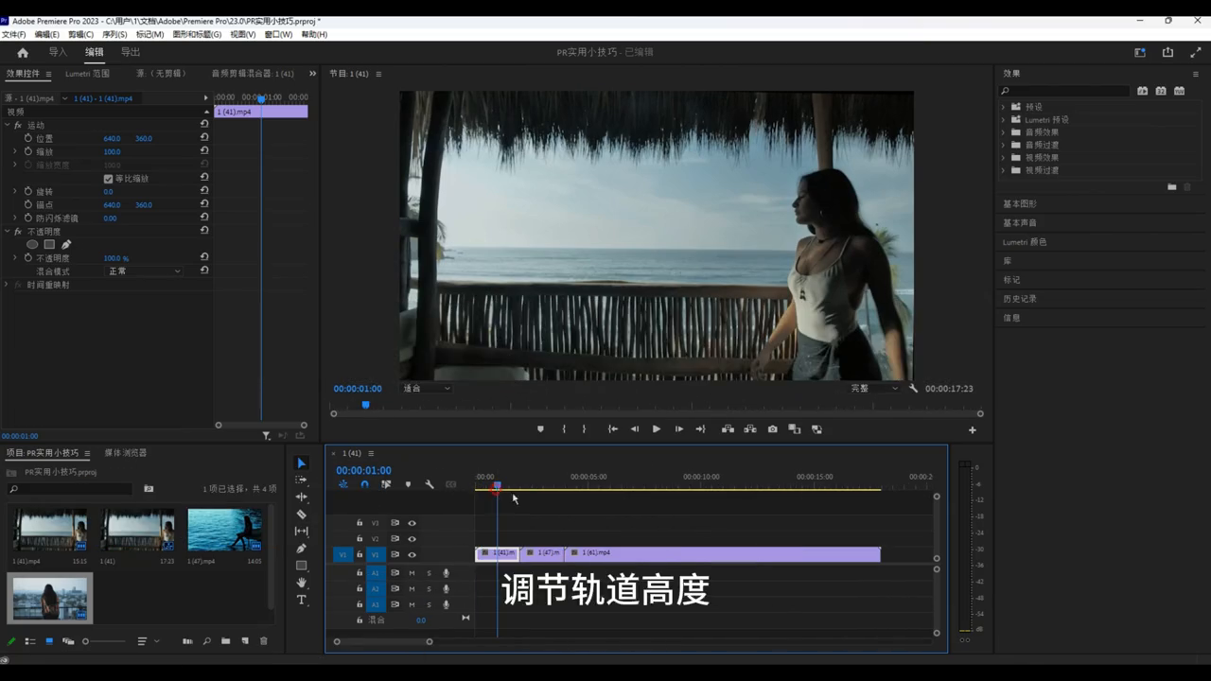Click Mark In bracket icon

[x=564, y=429]
